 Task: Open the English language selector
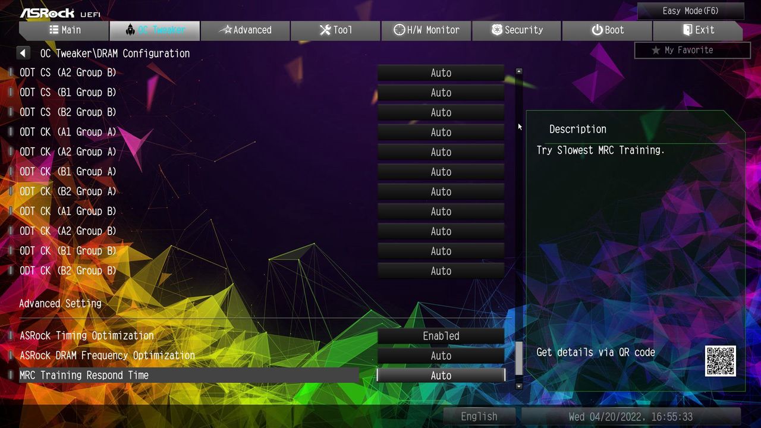(479, 417)
